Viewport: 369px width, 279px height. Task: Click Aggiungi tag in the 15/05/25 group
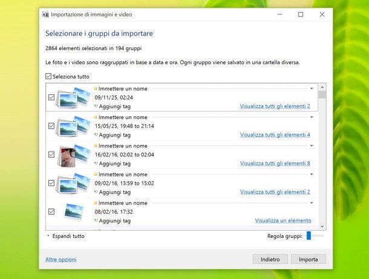coord(114,135)
